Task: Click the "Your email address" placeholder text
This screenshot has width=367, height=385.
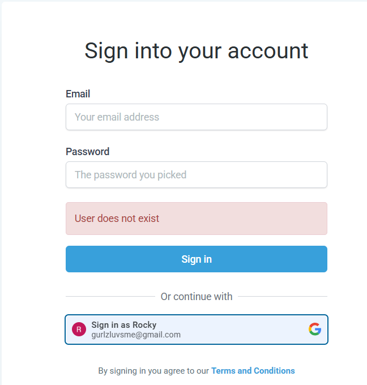Action: [x=117, y=117]
